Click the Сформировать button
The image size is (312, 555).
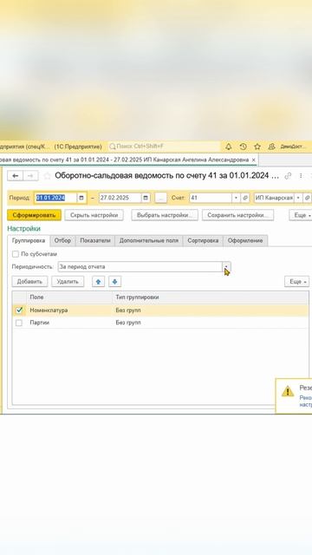coord(35,215)
